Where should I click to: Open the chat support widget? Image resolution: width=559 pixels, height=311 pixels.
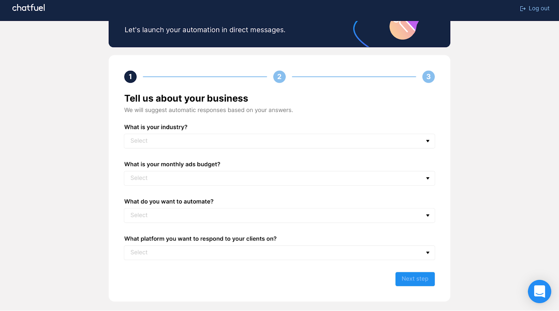pos(539,291)
